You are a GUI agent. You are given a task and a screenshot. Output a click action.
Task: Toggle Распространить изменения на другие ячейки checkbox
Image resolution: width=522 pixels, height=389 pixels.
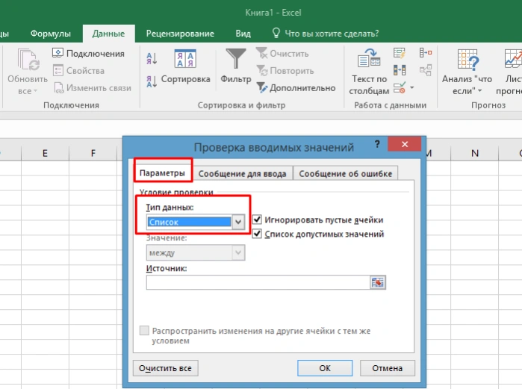click(x=144, y=331)
